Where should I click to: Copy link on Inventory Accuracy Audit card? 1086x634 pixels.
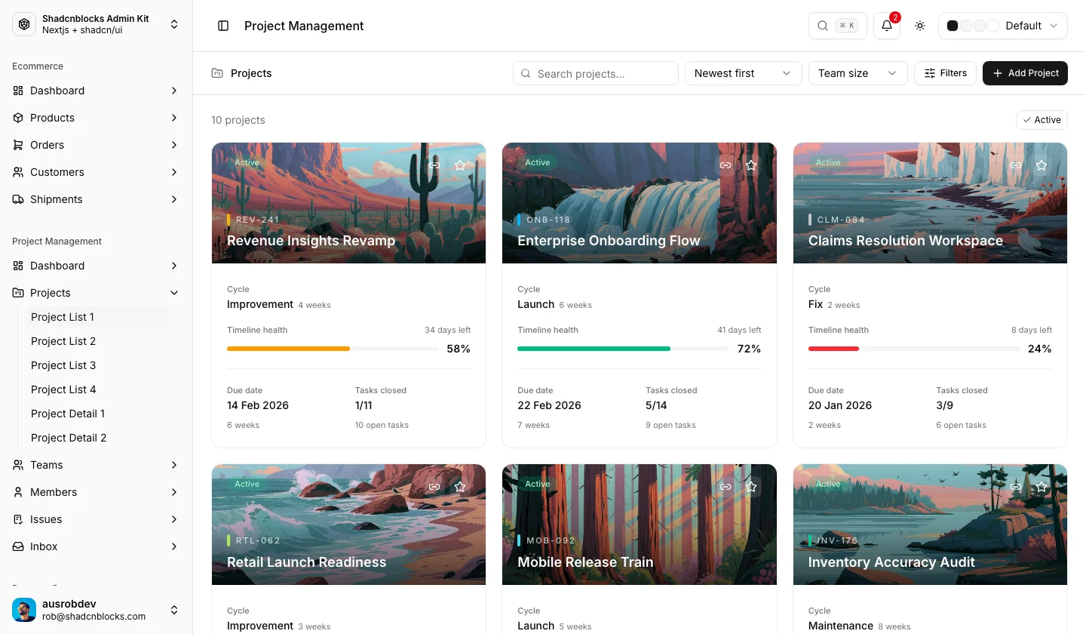pos(1016,487)
